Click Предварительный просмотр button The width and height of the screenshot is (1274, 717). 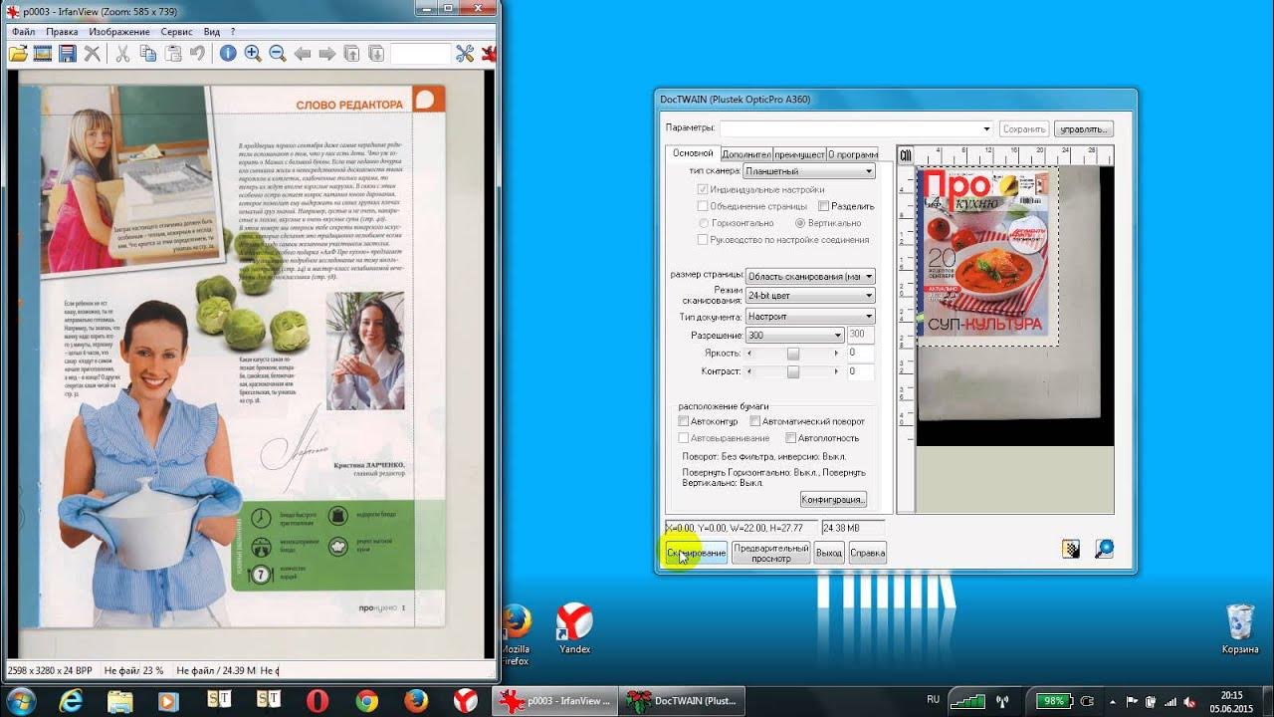click(770, 553)
